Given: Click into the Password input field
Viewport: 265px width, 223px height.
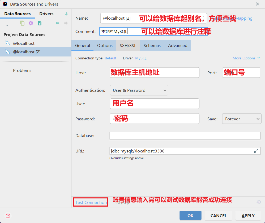Looking at the screenshot, I should point(155,119).
